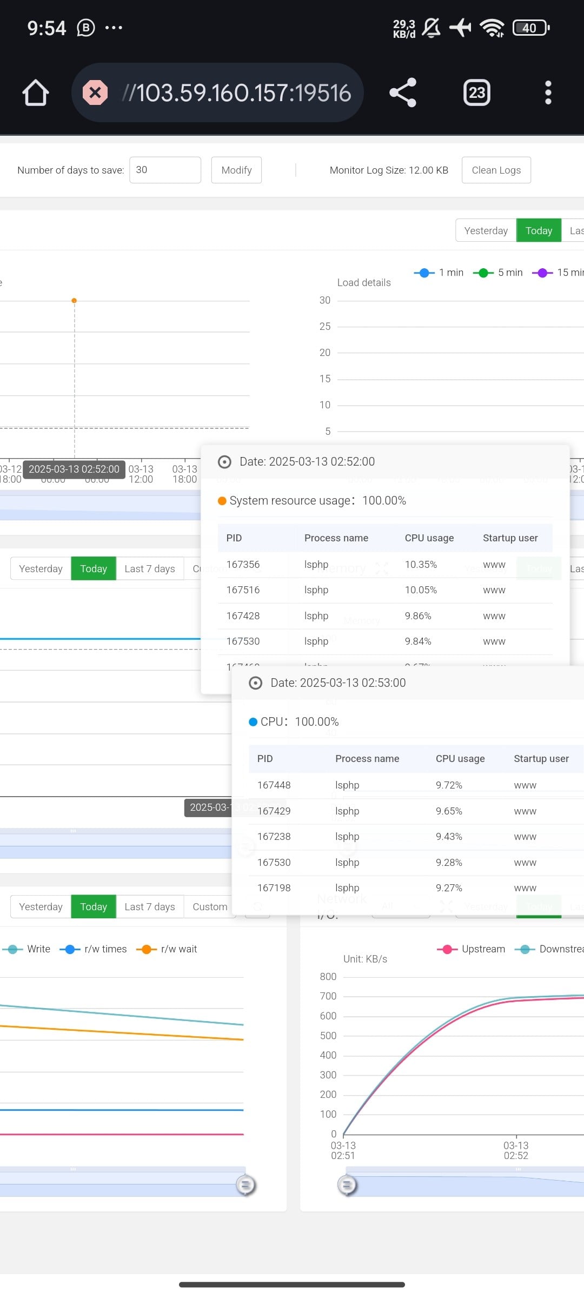Select Custom range above the disk chart
This screenshot has width=584, height=1298.
209,906
